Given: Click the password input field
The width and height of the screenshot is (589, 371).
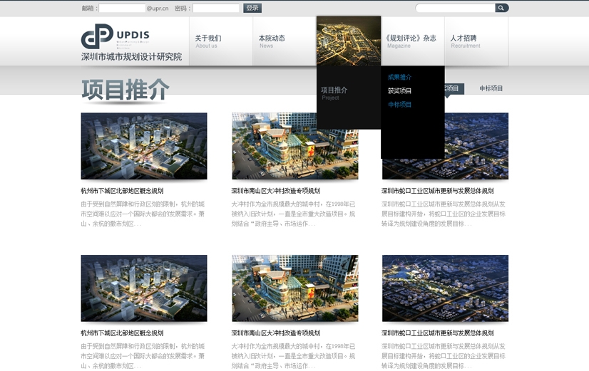Looking at the screenshot, I should pyautogui.click(x=216, y=9).
